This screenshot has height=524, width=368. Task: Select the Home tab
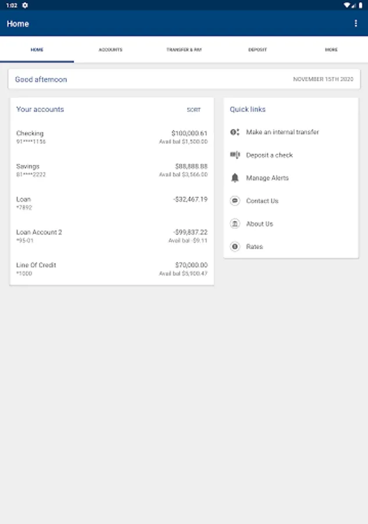[x=37, y=50]
